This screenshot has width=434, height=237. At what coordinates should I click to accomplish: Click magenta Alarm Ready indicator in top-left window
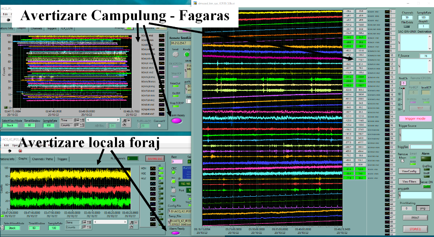(x=176, y=121)
